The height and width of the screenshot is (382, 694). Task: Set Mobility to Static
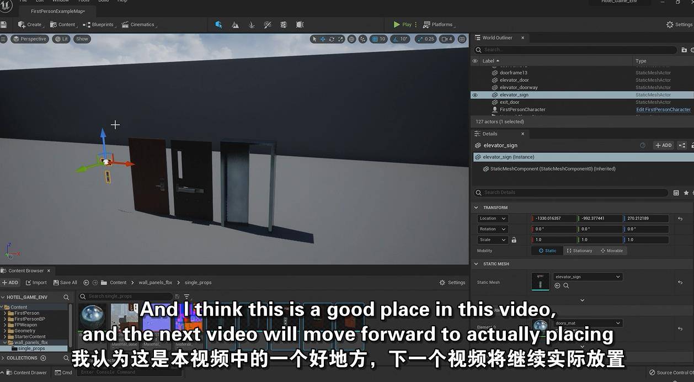[x=547, y=251]
